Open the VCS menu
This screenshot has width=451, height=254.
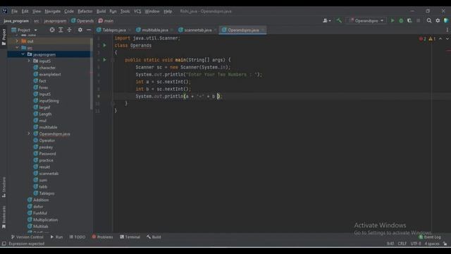(137, 11)
